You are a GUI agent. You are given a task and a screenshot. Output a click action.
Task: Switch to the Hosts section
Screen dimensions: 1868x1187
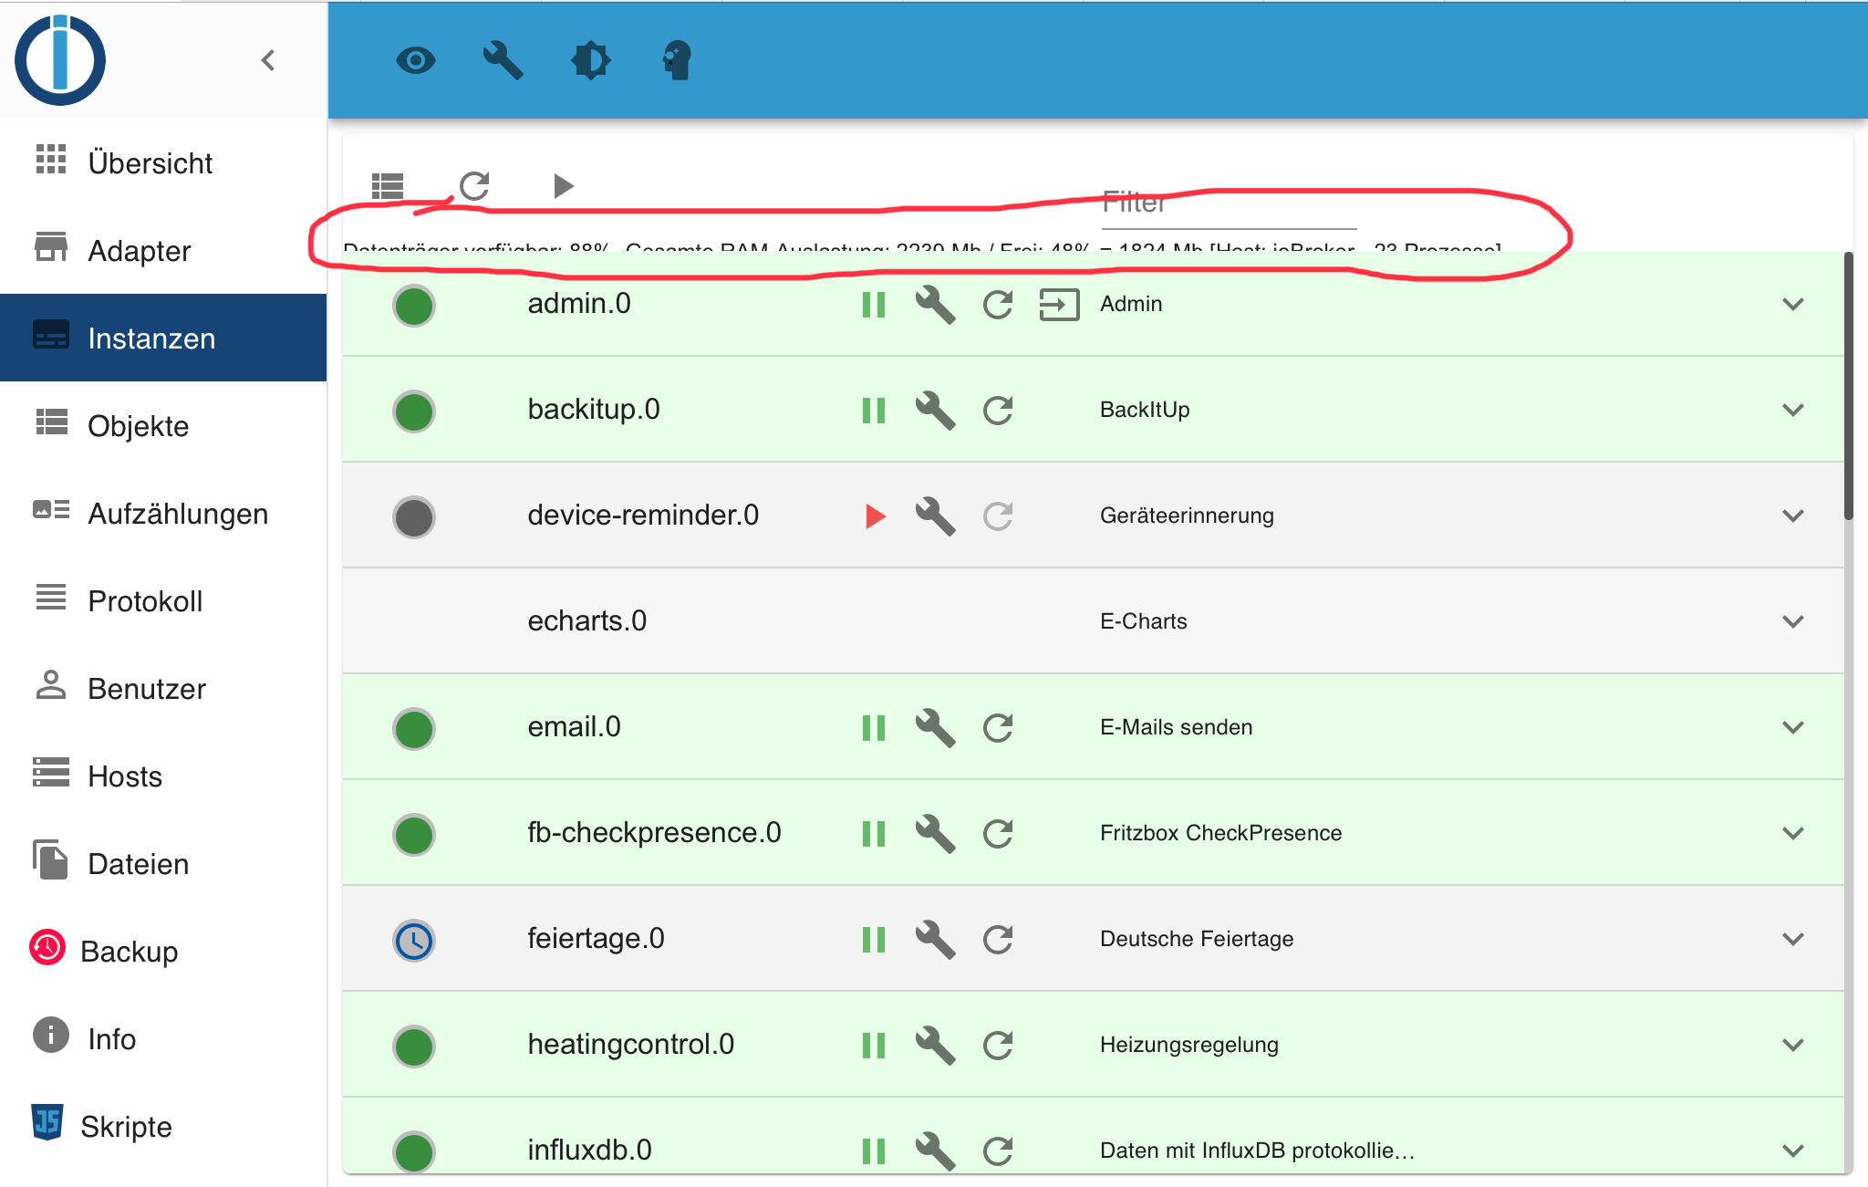tap(127, 776)
